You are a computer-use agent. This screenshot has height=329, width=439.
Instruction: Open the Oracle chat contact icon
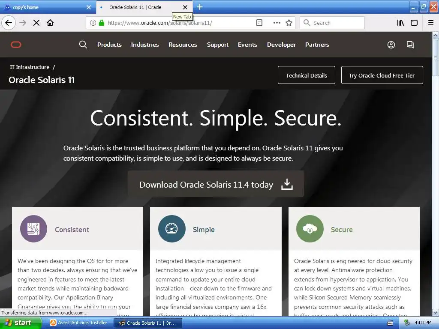coord(410,45)
